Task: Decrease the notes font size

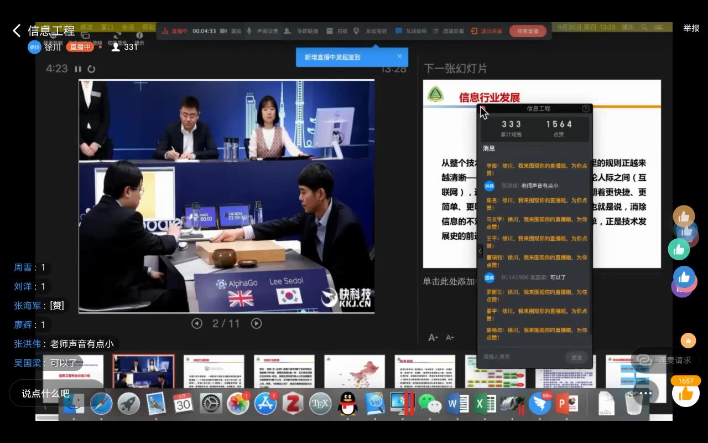Action: [450, 338]
